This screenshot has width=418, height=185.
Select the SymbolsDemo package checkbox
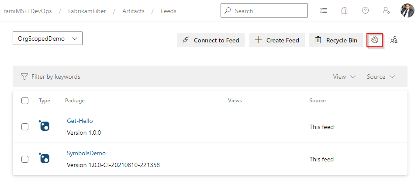click(25, 159)
